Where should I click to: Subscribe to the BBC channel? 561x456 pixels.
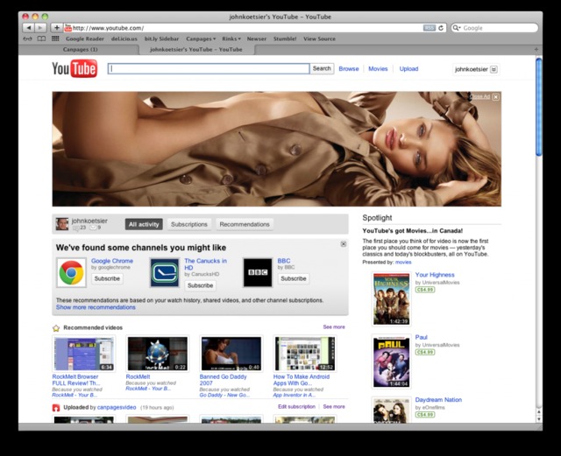coord(294,278)
